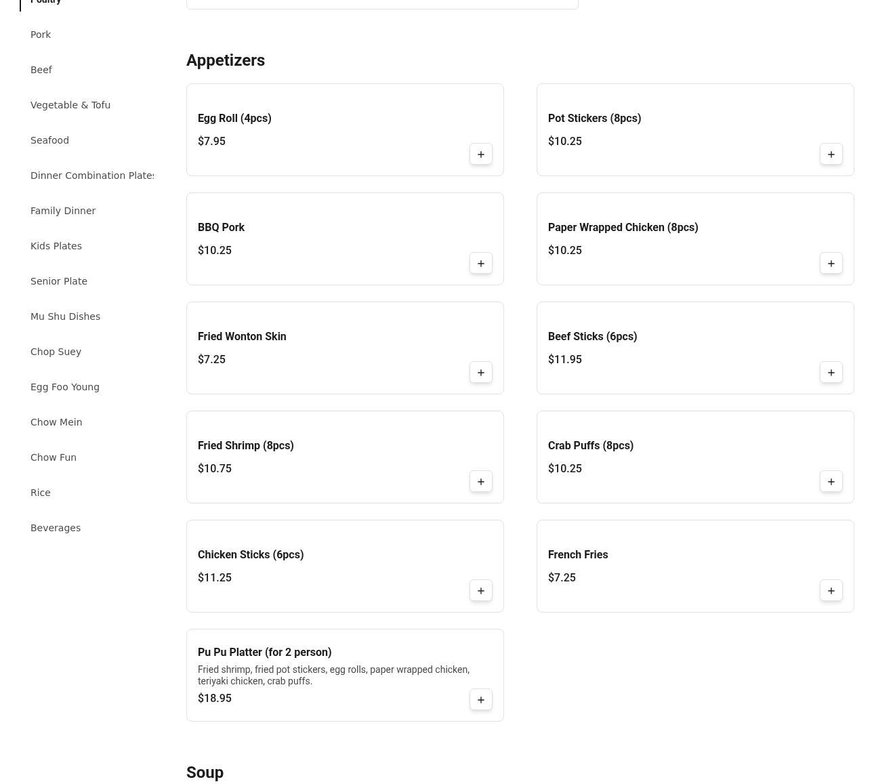Navigate to Dinner Combination Plates

[x=92, y=176]
